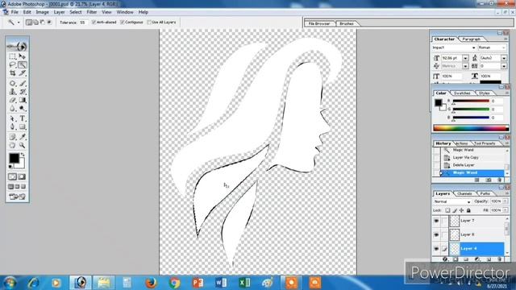Screen dimensions: 516x290
Task: Open the Brushes palette tab
Action: coord(347,23)
